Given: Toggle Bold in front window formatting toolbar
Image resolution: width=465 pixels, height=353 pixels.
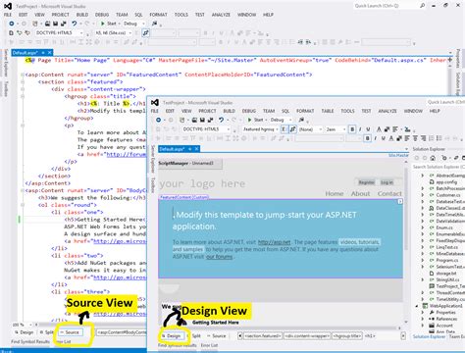Looking at the screenshot, I should (x=352, y=129).
